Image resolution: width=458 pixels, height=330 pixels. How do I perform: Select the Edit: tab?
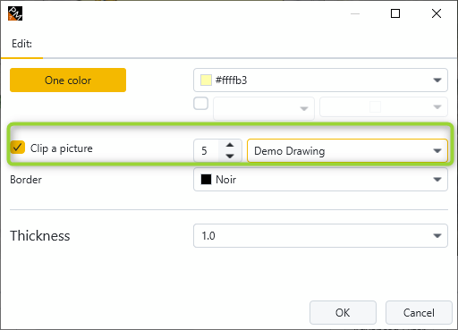coord(21,44)
